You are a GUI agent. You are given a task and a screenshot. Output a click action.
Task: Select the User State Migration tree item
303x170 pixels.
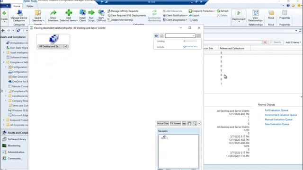[17, 48]
